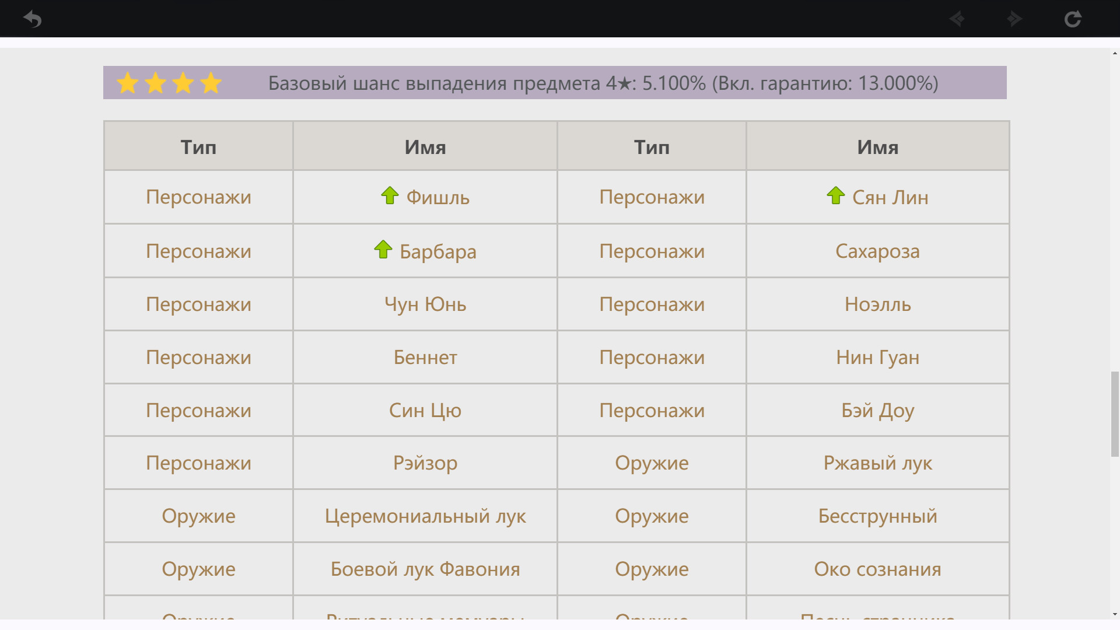Click scrollbar up arrow at top right
The height and width of the screenshot is (630, 1120).
[x=1115, y=54]
